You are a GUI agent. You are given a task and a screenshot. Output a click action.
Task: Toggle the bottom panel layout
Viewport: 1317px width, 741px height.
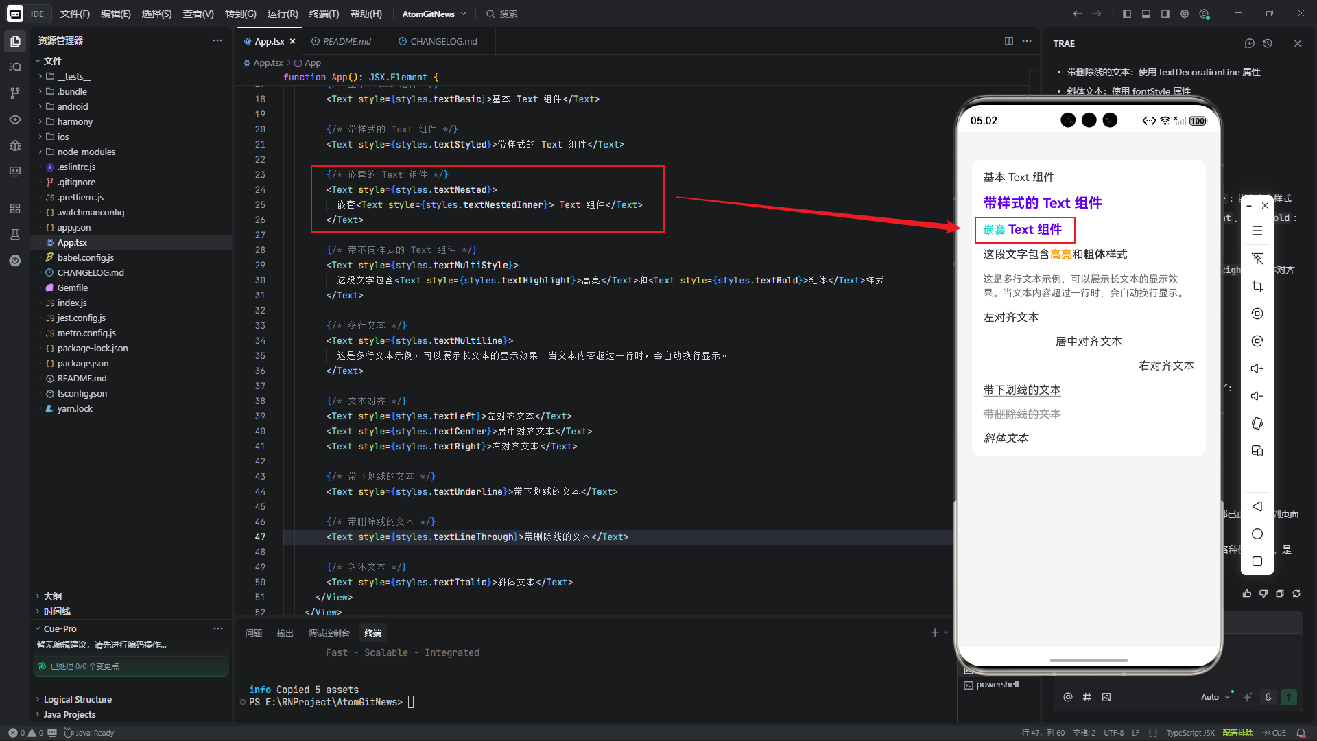click(x=1146, y=14)
